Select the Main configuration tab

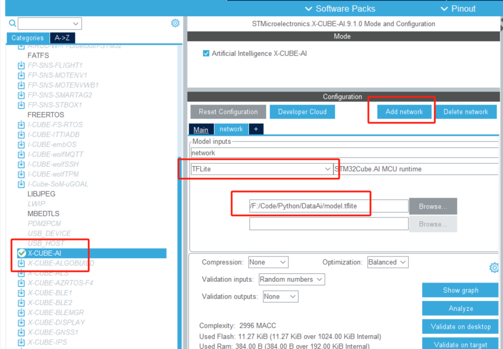[x=201, y=130]
